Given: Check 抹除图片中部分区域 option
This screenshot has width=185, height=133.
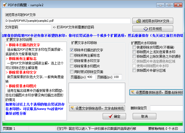Looking at the screenshot, I should [134, 70].
